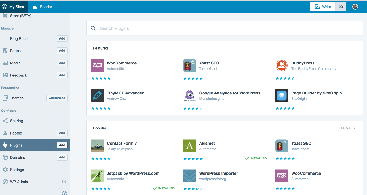Click the notifications count badge 20
This screenshot has height=195, width=367.
[341, 7]
